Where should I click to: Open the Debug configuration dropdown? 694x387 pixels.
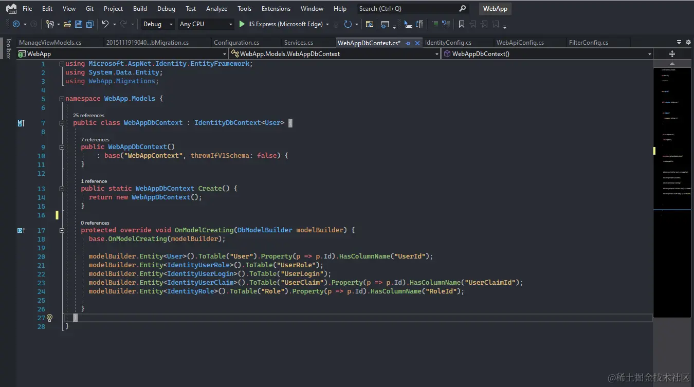(x=158, y=24)
